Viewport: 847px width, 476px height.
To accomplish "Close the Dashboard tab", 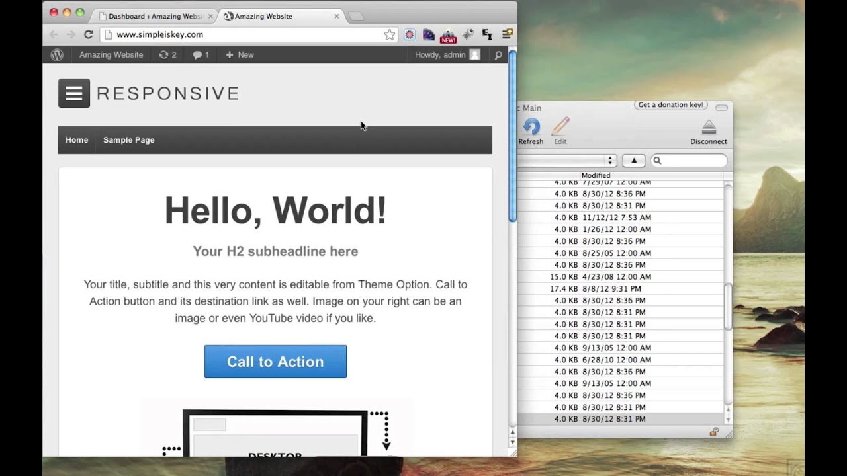I will pos(210,16).
